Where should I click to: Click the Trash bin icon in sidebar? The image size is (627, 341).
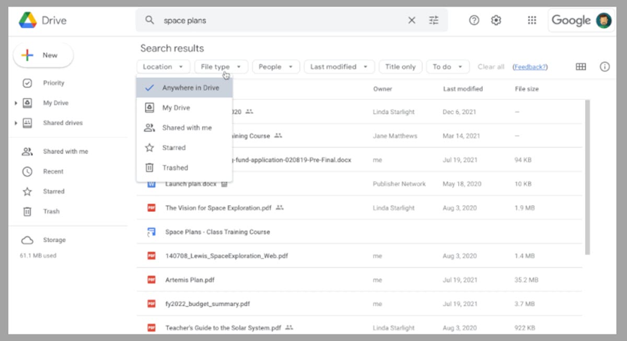tap(27, 212)
